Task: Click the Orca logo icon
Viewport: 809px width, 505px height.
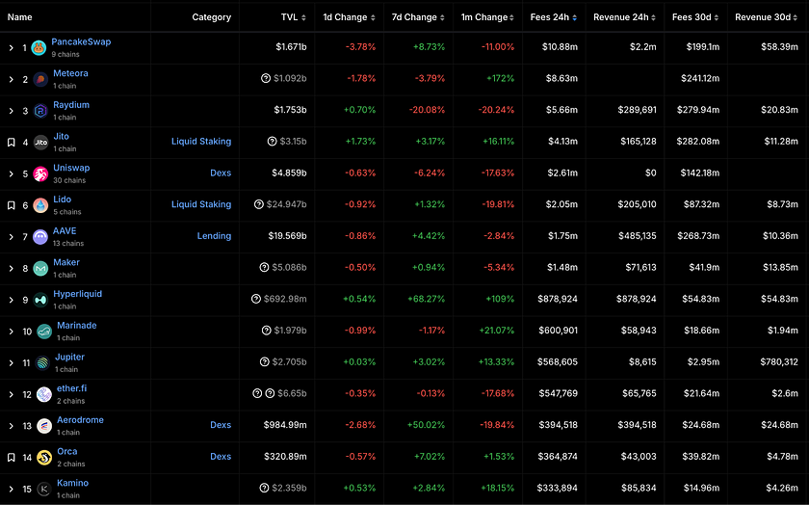Action: tap(44, 457)
